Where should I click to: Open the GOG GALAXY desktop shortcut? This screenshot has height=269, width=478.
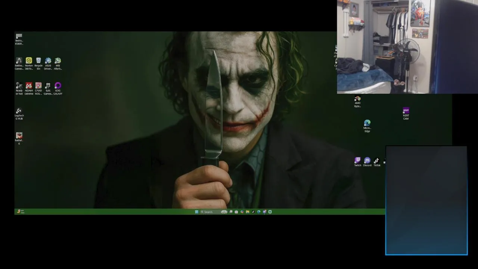click(58, 89)
